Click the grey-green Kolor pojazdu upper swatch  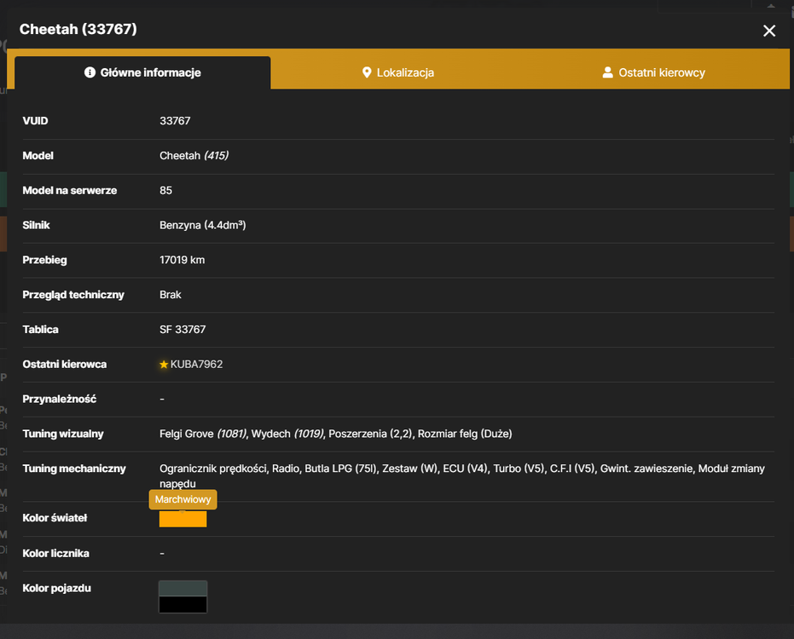183,589
